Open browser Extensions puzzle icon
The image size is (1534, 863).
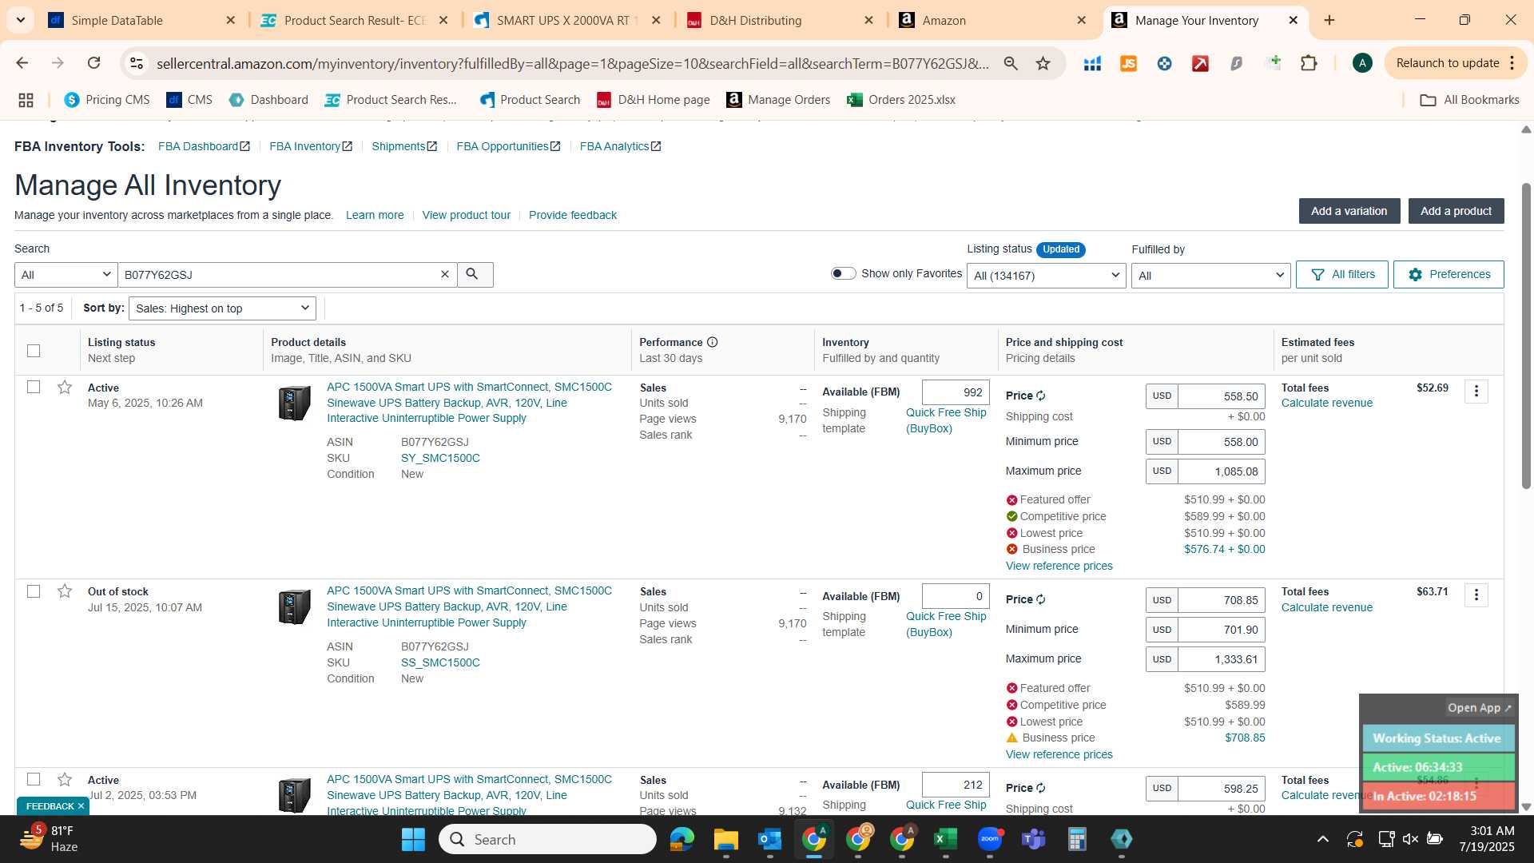click(x=1309, y=63)
